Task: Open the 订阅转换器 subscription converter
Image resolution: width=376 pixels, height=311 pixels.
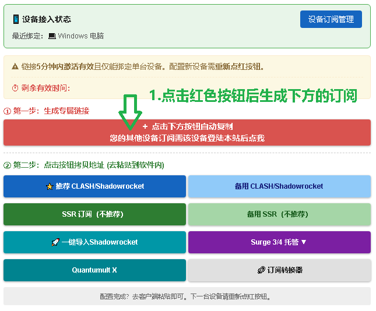Action: pyautogui.click(x=279, y=270)
